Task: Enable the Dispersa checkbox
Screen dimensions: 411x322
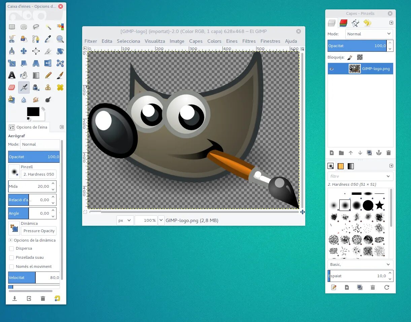Action: (x=11, y=249)
